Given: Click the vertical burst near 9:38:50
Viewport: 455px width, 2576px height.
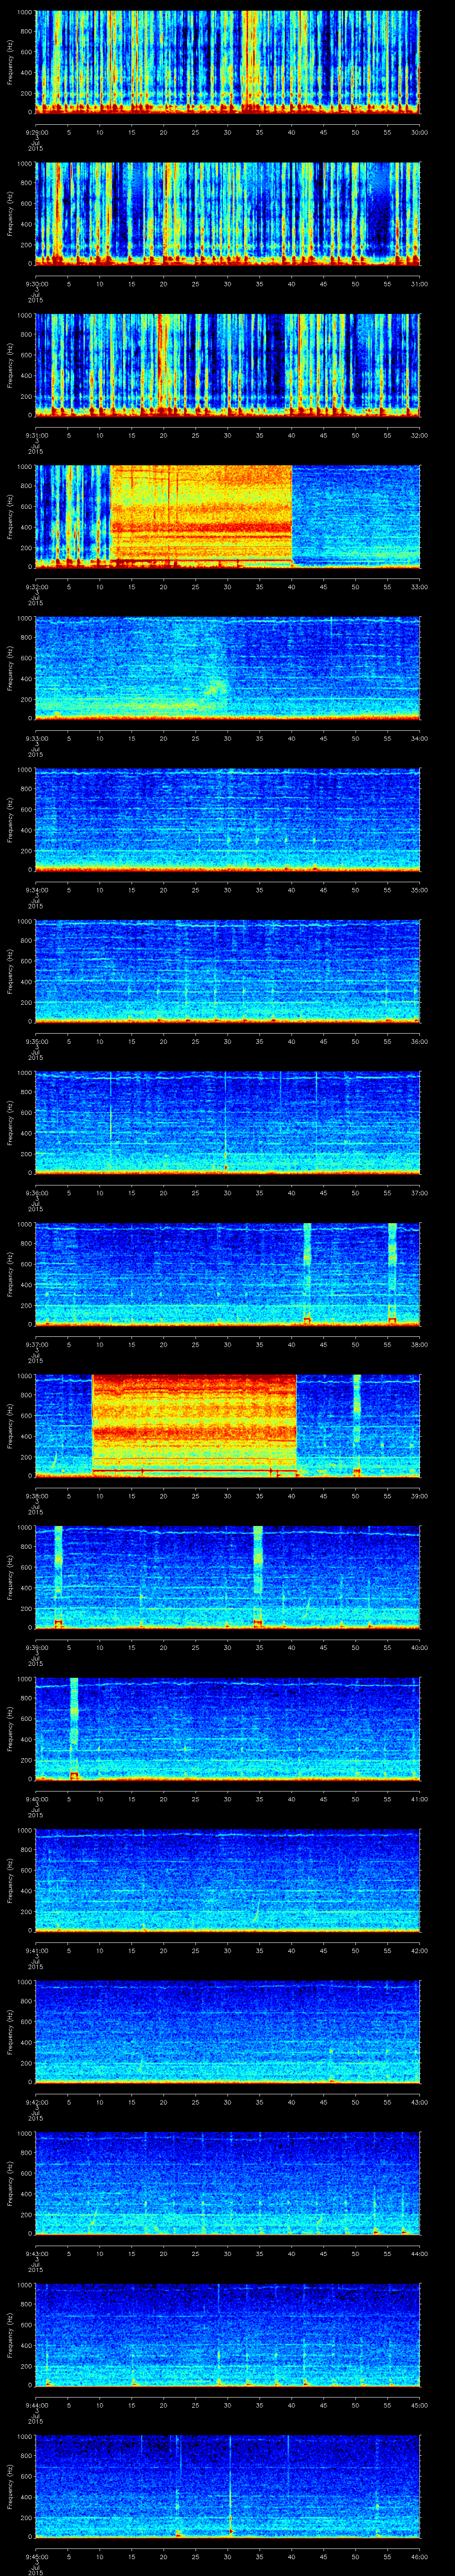Looking at the screenshot, I should click(357, 1426).
